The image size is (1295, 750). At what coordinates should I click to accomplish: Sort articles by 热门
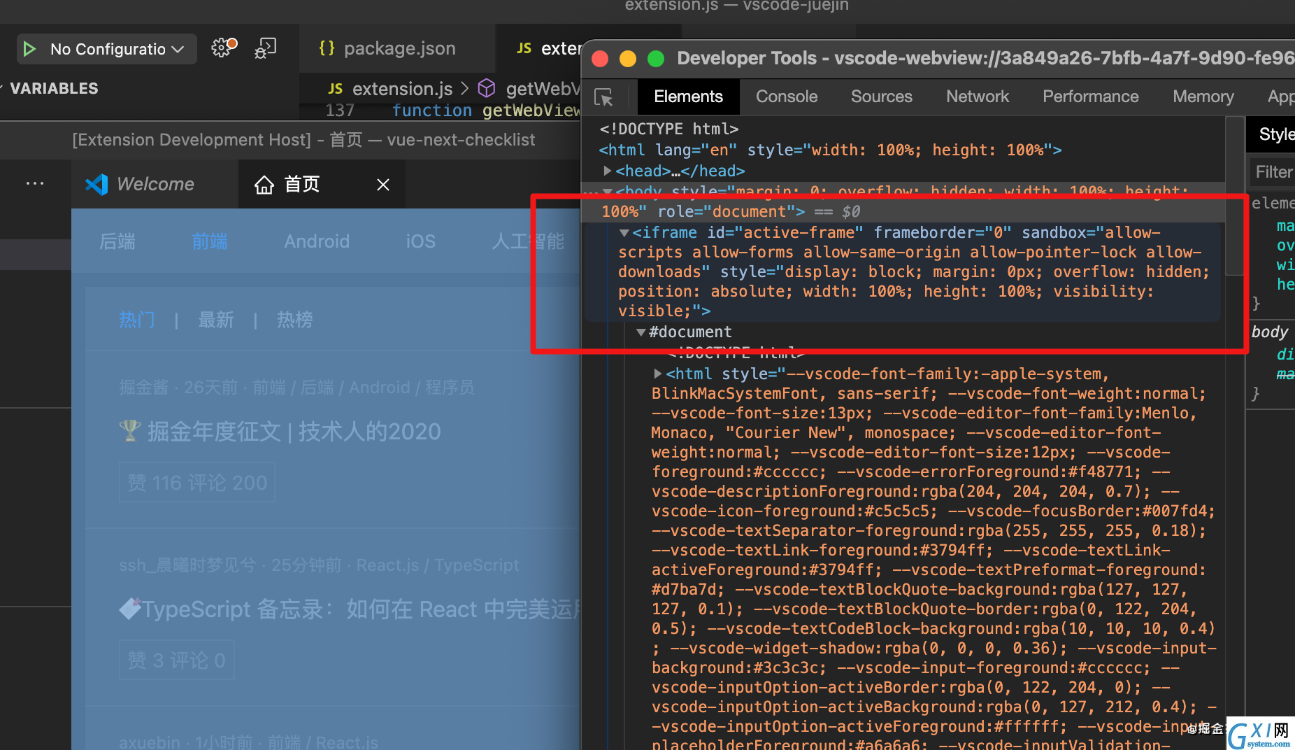(137, 320)
